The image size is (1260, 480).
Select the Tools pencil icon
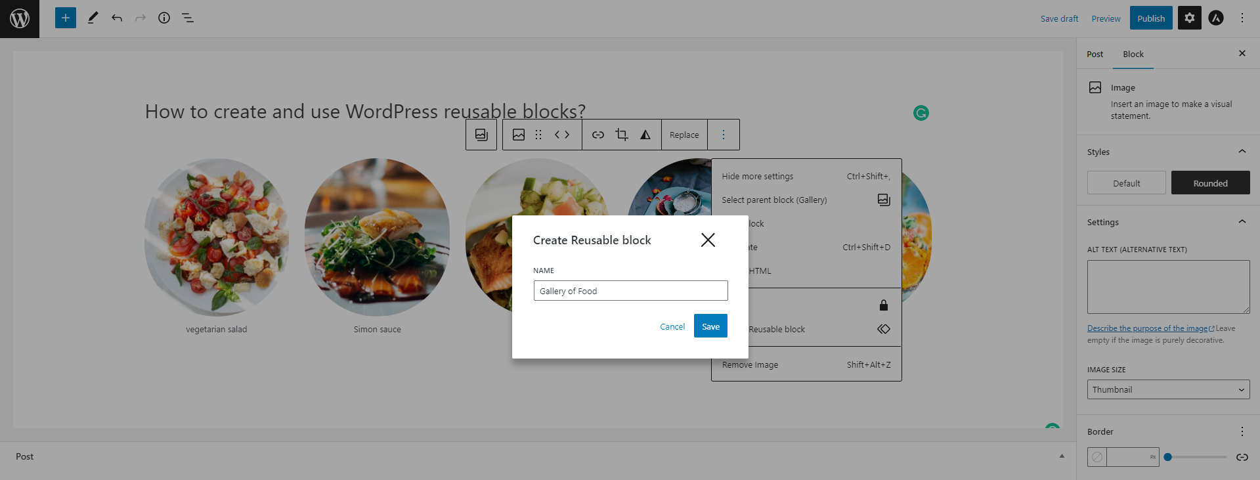pos(93,18)
